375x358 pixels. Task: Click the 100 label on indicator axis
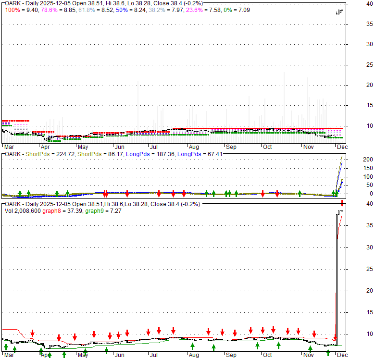(368, 177)
